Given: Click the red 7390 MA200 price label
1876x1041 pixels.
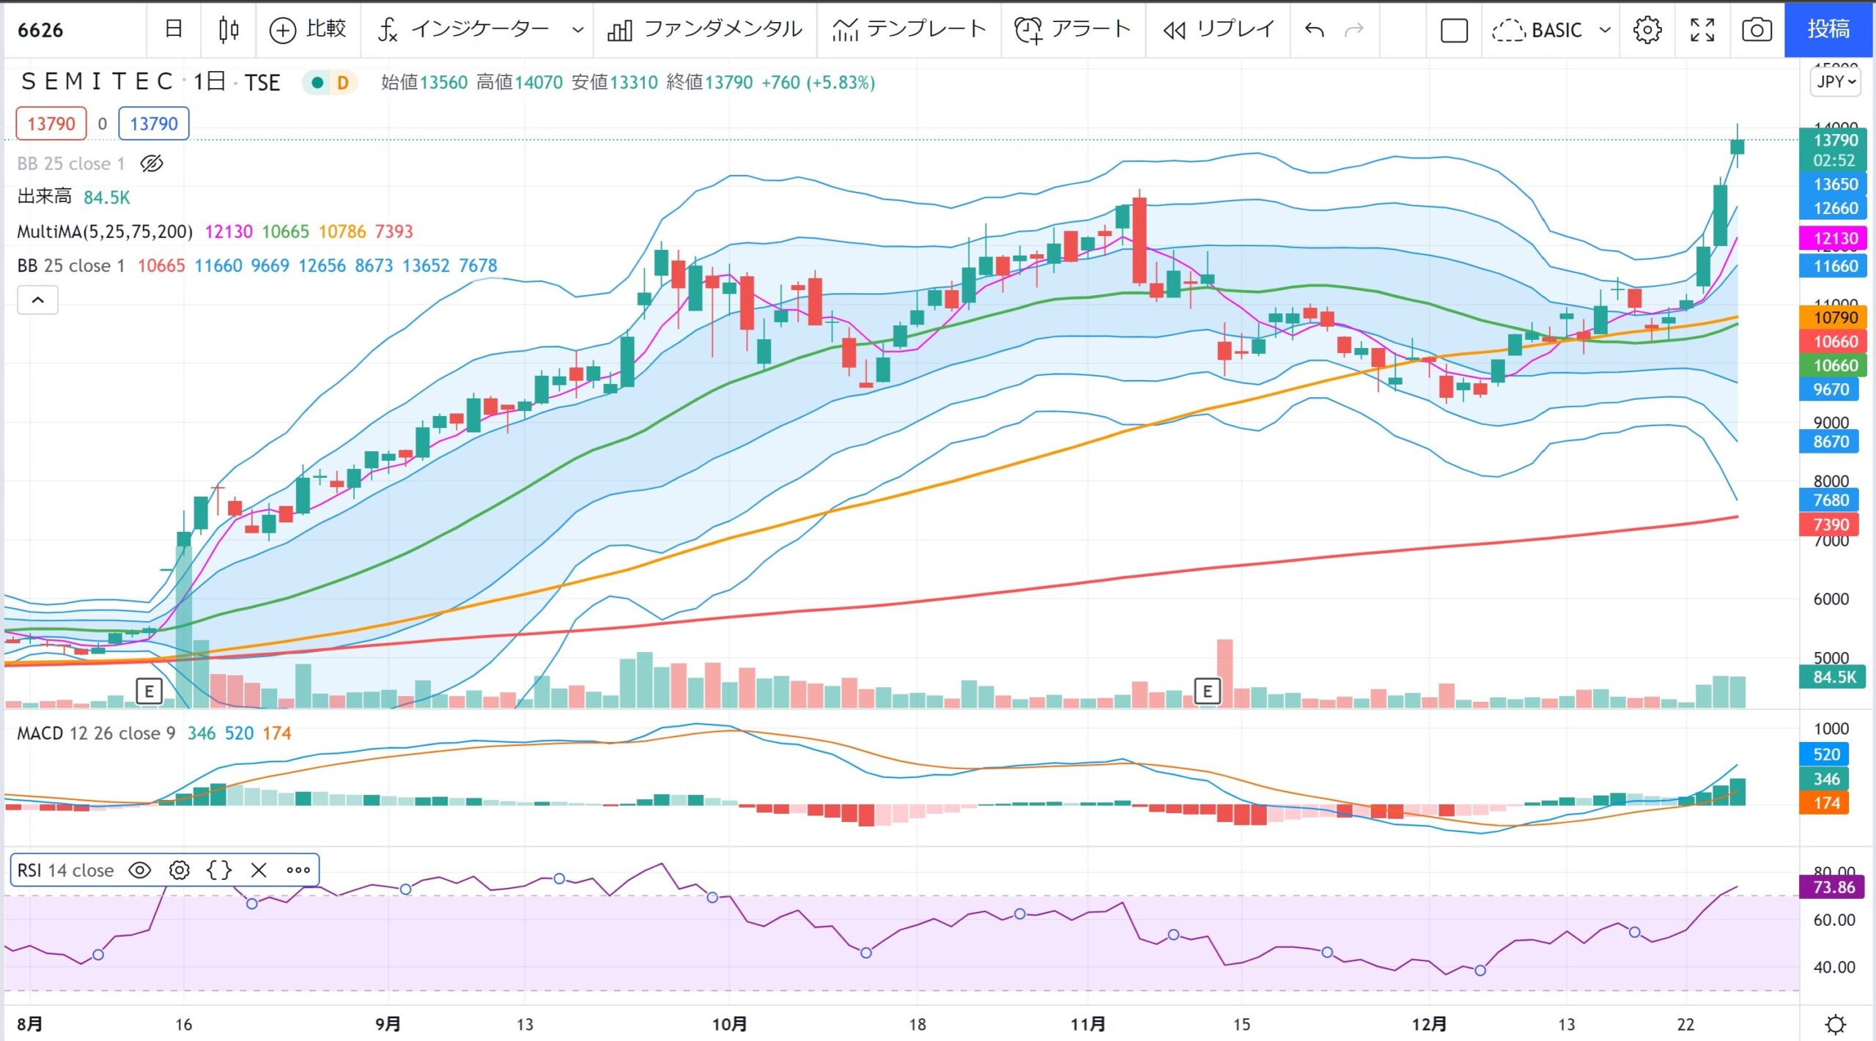Looking at the screenshot, I should pyautogui.click(x=1831, y=525).
